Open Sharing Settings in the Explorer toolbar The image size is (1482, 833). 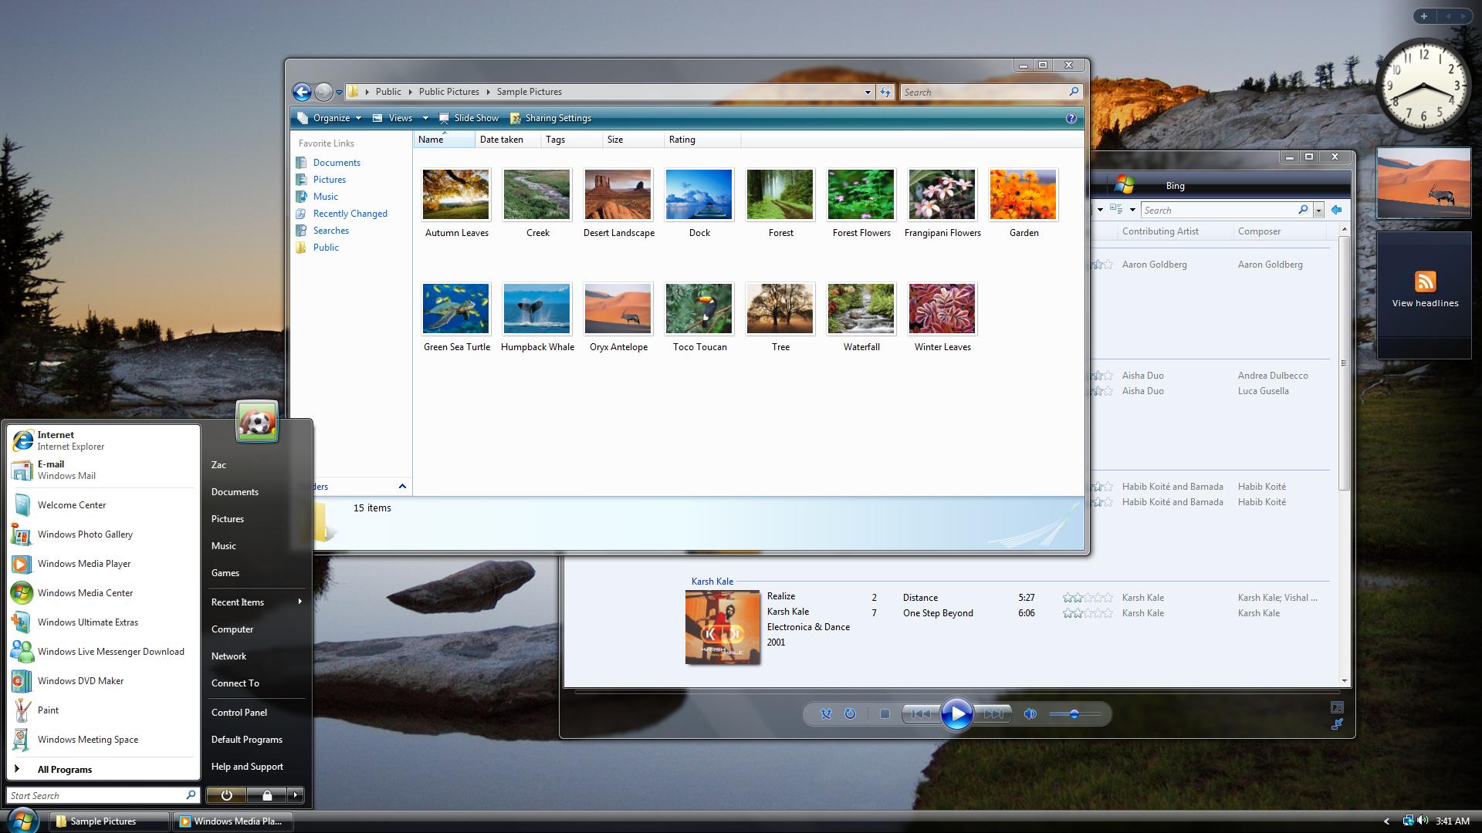[550, 118]
